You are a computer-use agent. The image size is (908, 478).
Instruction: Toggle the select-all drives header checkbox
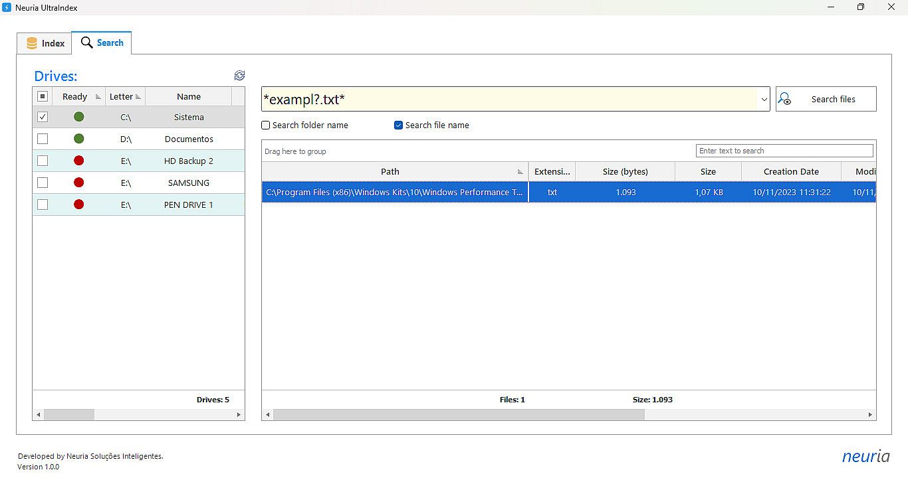(x=43, y=97)
